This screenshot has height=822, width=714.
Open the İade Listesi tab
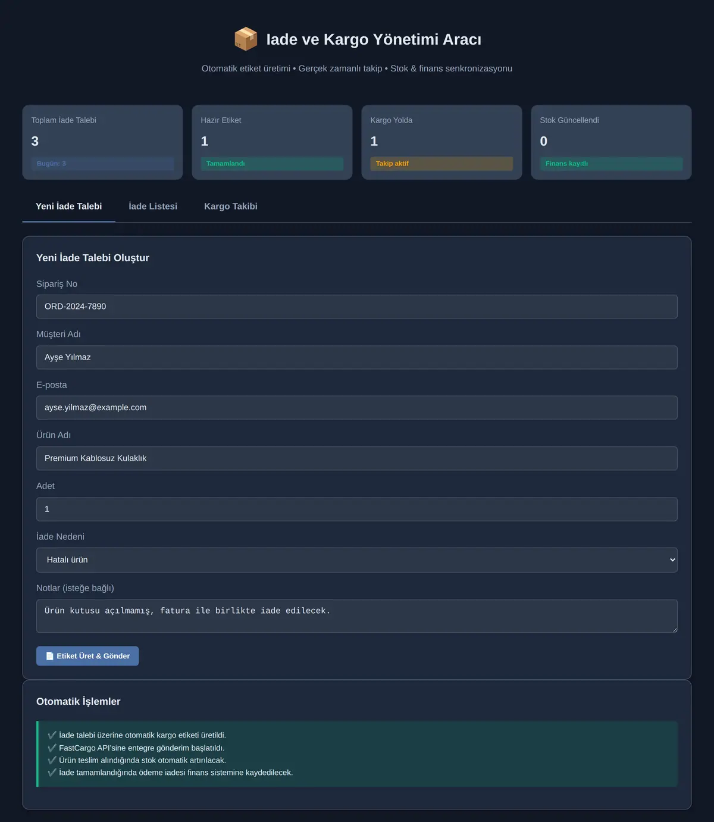coord(153,207)
